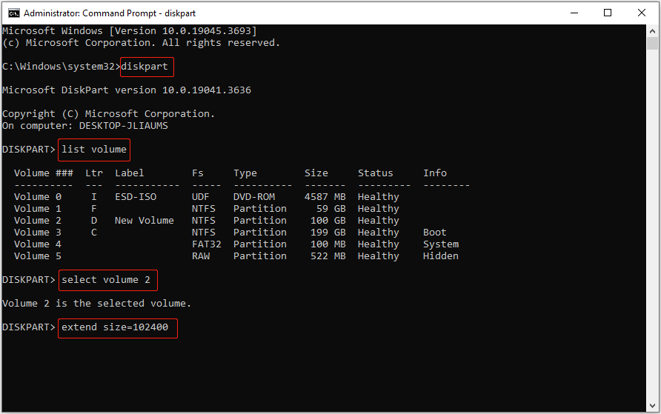The height and width of the screenshot is (414, 661).
Task: Click the 'Info' column header
Action: click(435, 173)
